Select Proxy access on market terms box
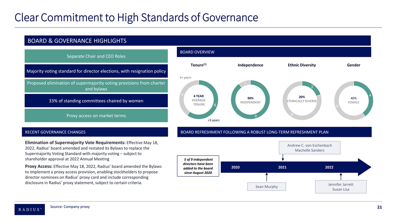This screenshot has height=221, width=393. (96, 116)
